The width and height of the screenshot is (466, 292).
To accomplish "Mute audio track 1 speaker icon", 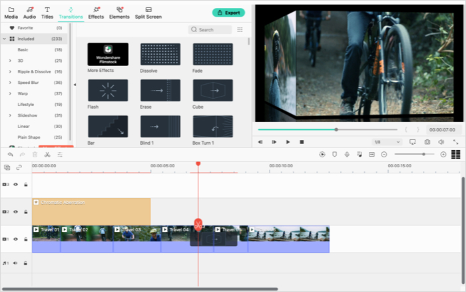I will tap(15, 263).
